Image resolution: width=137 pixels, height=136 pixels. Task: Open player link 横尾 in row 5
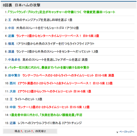click(x=11, y=44)
